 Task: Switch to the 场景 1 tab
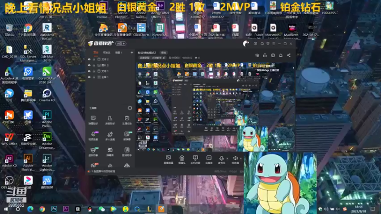pyautogui.click(x=119, y=52)
